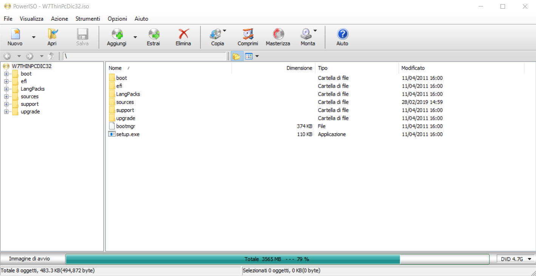This screenshot has width=536, height=276.
Task: Click the Copia toolbar icon
Action: click(216, 34)
